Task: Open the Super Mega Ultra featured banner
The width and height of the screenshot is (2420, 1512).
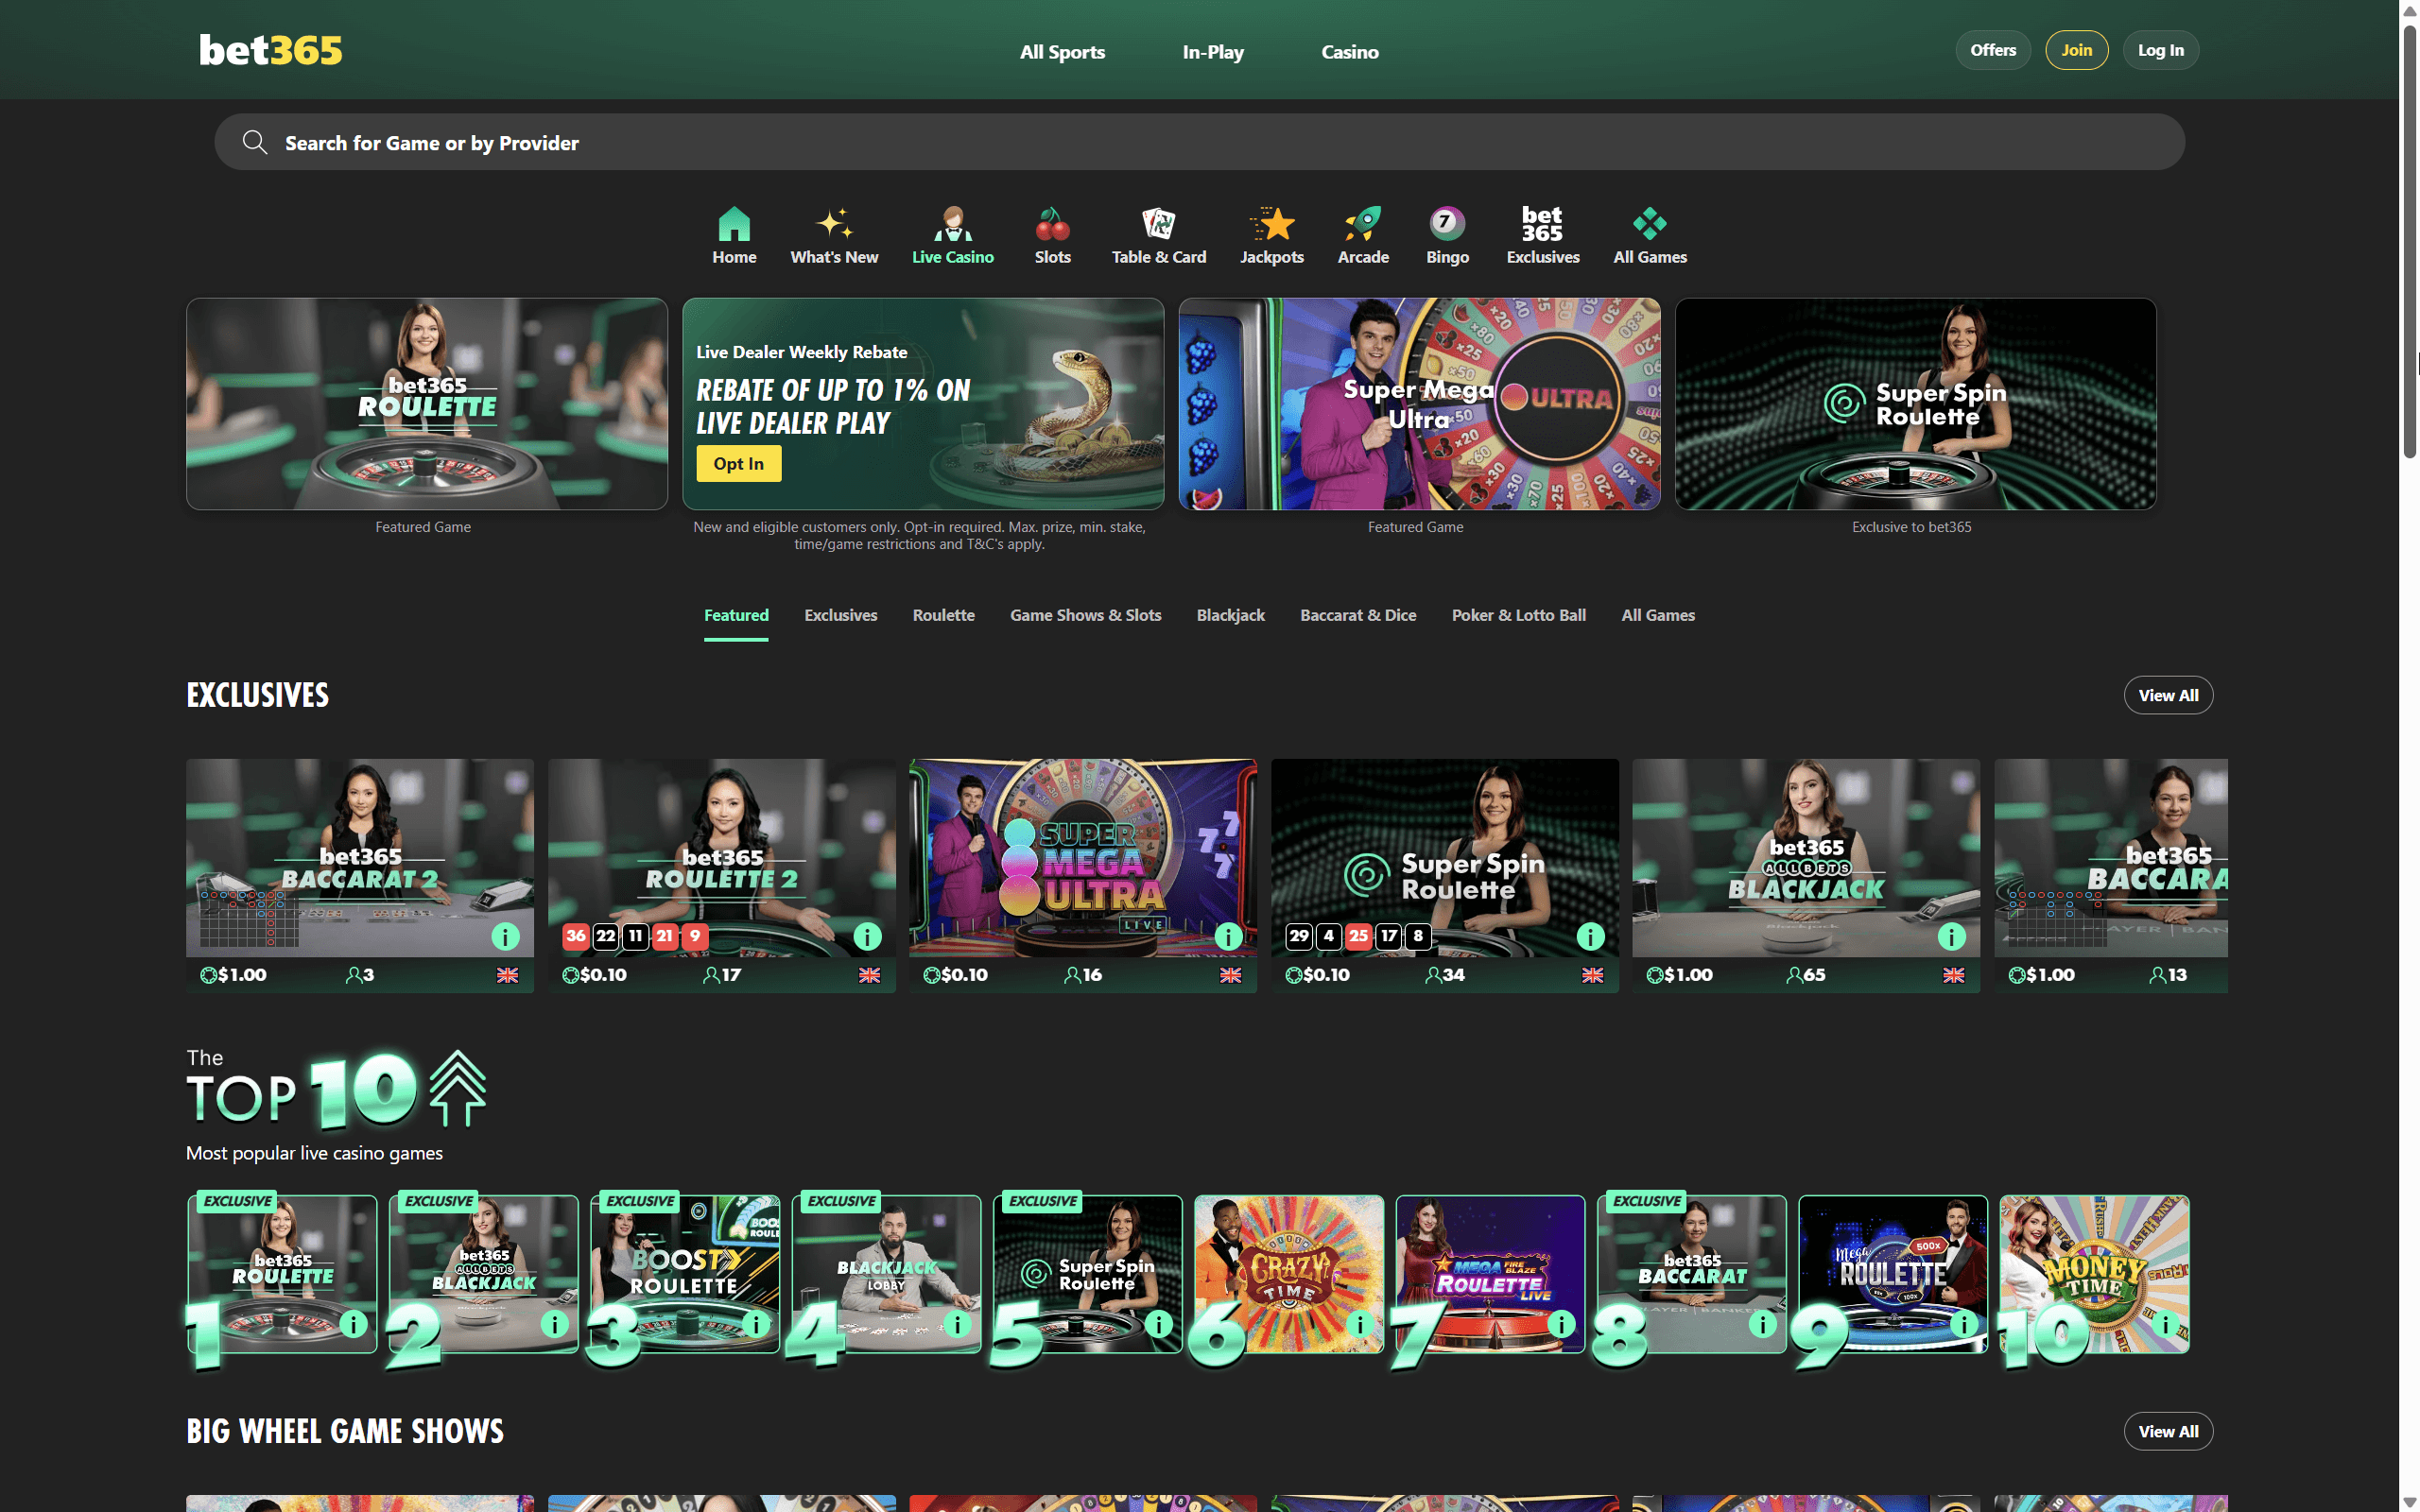Action: coord(1418,404)
